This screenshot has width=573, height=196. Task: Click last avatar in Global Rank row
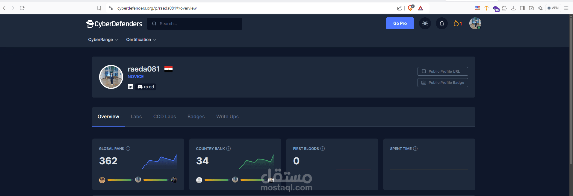pyautogui.click(x=174, y=180)
